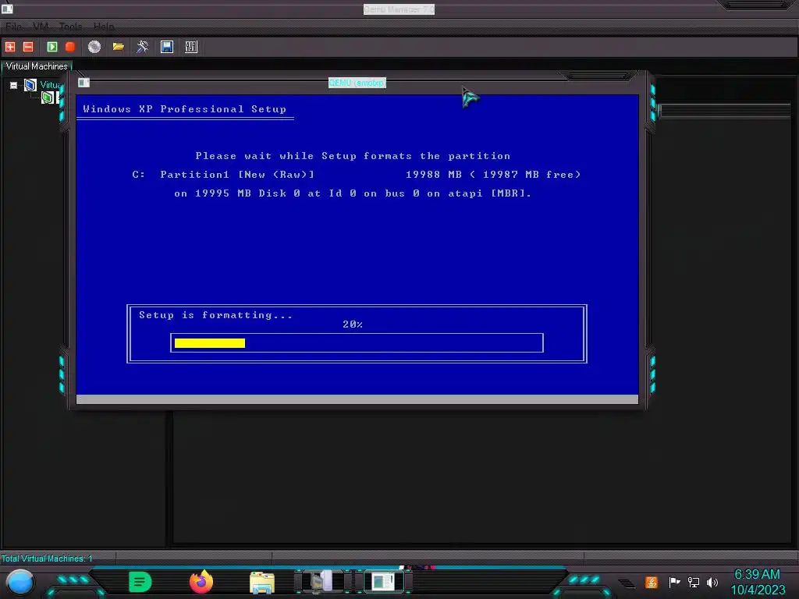Screen dimensions: 799x599
Task: Click the CD disc icon in toolbar
Action: click(x=94, y=47)
